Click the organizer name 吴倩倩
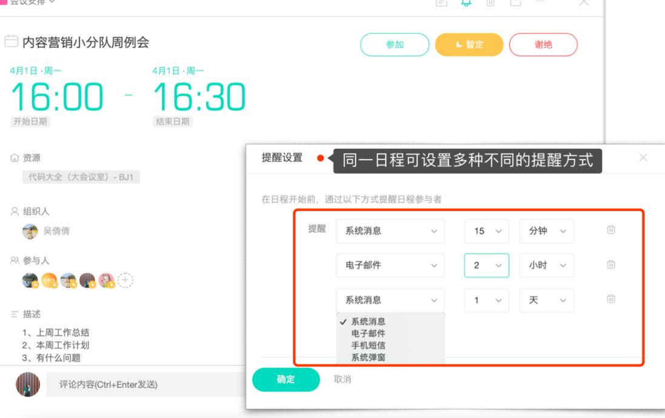This screenshot has width=665, height=418. (x=56, y=231)
